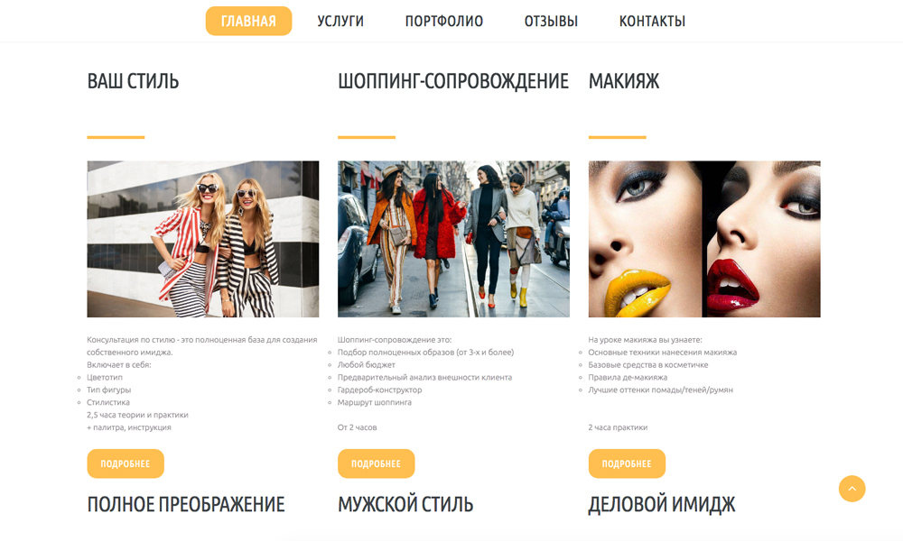Viewport: 903px width, 541px height.
Task: Open the Контакты navigation link
Action: 652,22
